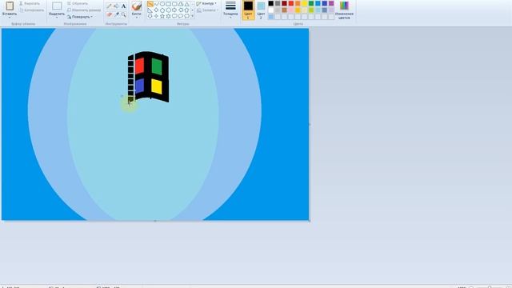Open the dropdown arrow under Кисти

click(x=137, y=18)
